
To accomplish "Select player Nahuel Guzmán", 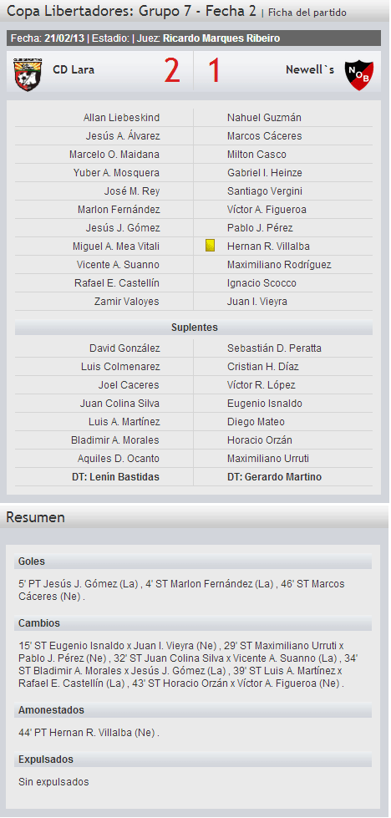I will coord(264,118).
